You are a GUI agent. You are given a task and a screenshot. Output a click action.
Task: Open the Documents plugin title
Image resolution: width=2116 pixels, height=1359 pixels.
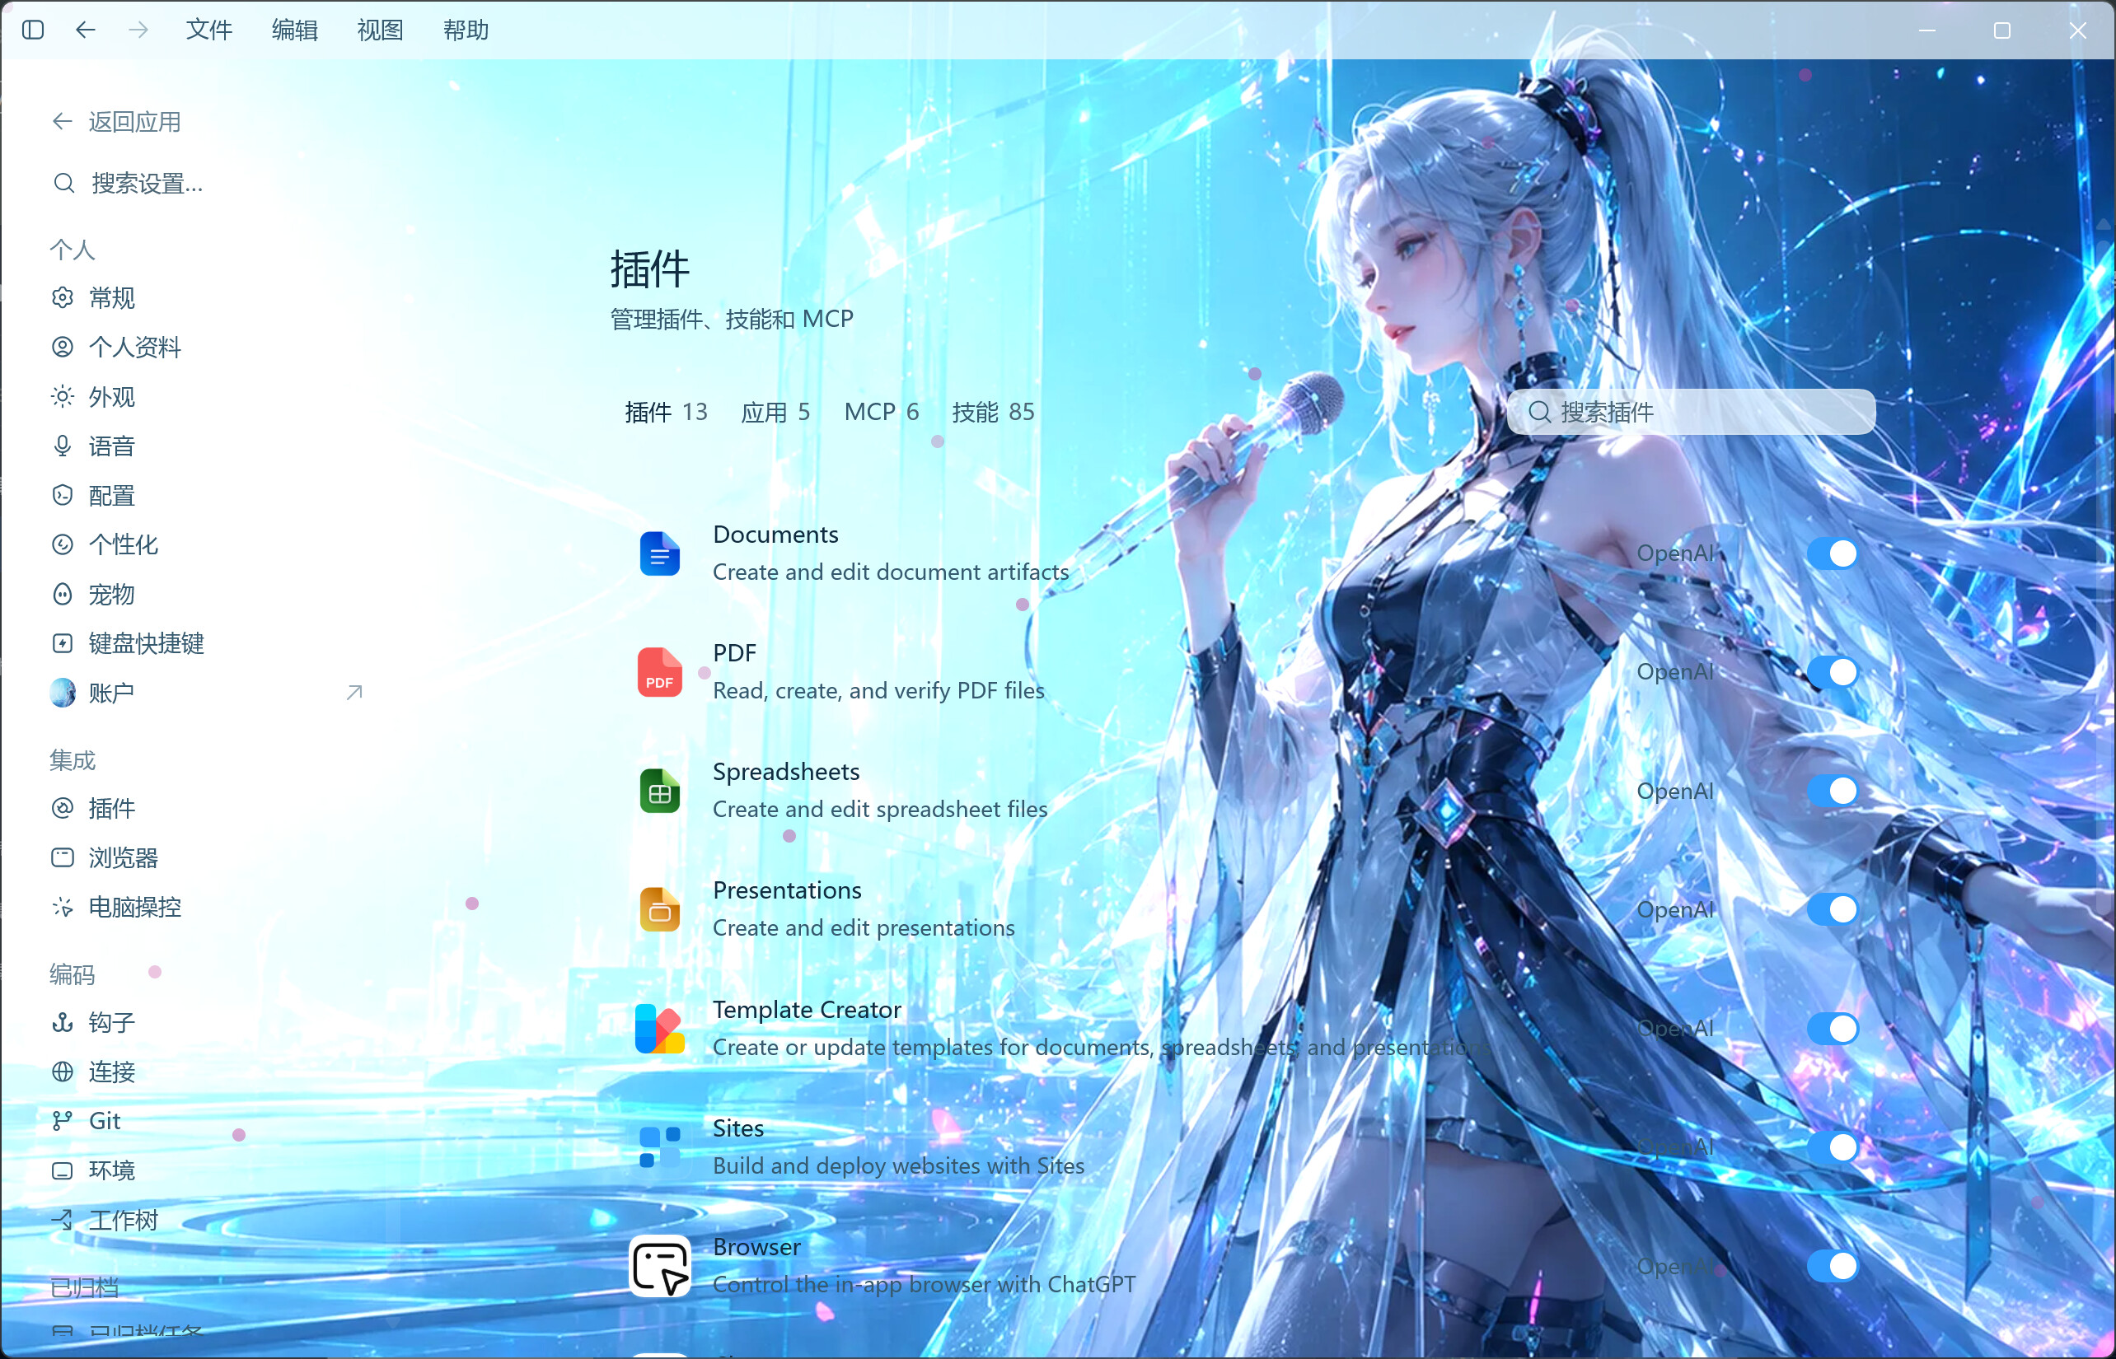click(775, 535)
